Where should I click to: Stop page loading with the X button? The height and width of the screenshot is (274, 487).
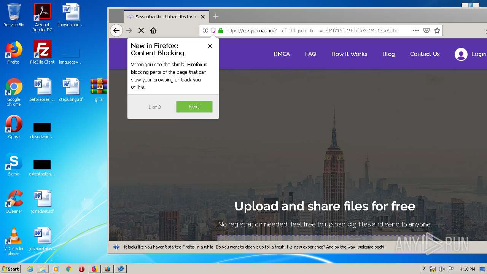click(x=141, y=30)
